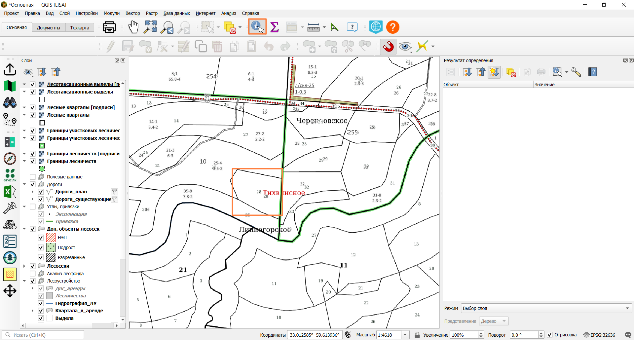Click the compass icon in sidebar
This screenshot has width=634, height=340.
click(x=10, y=159)
